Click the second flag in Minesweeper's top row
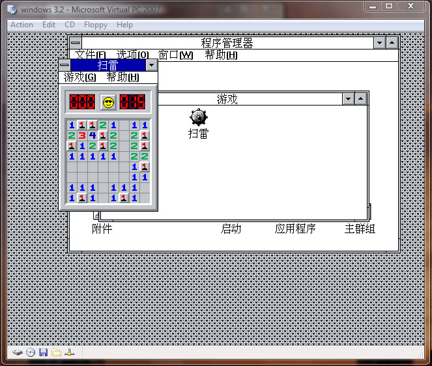The width and height of the screenshot is (432, 366). coord(93,125)
